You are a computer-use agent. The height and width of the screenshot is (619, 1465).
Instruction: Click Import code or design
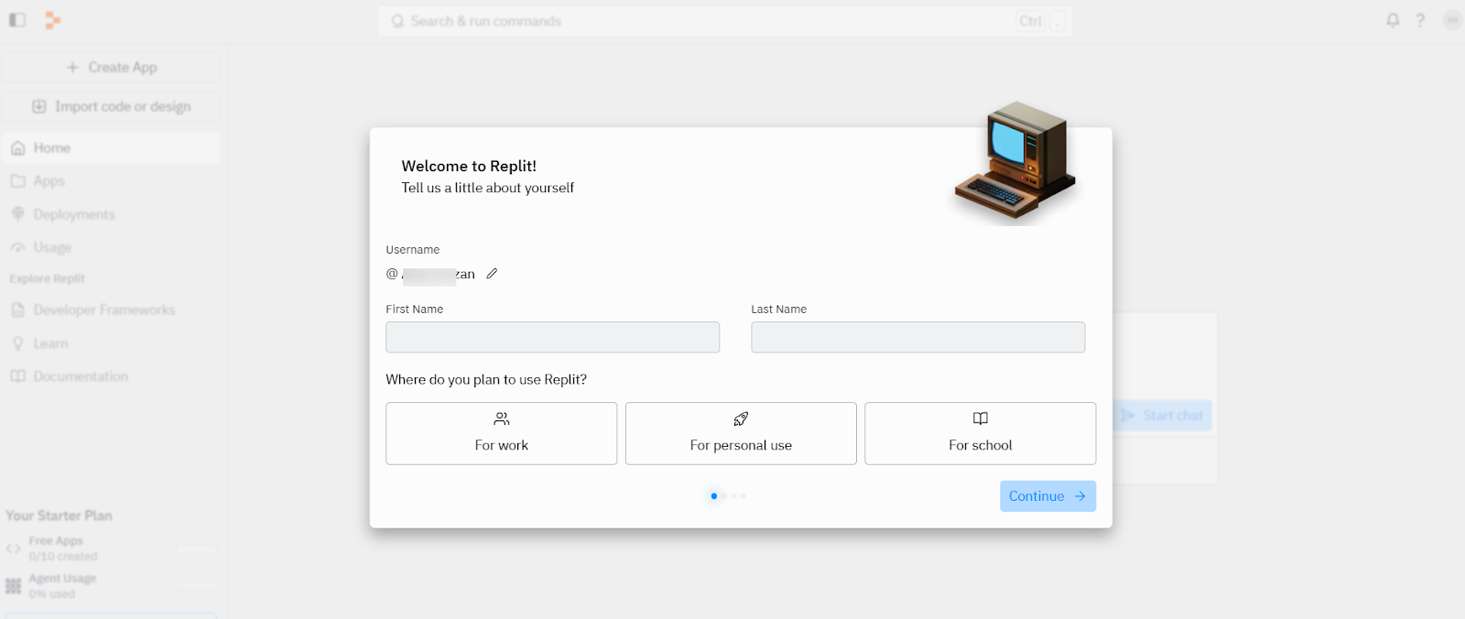tap(111, 106)
